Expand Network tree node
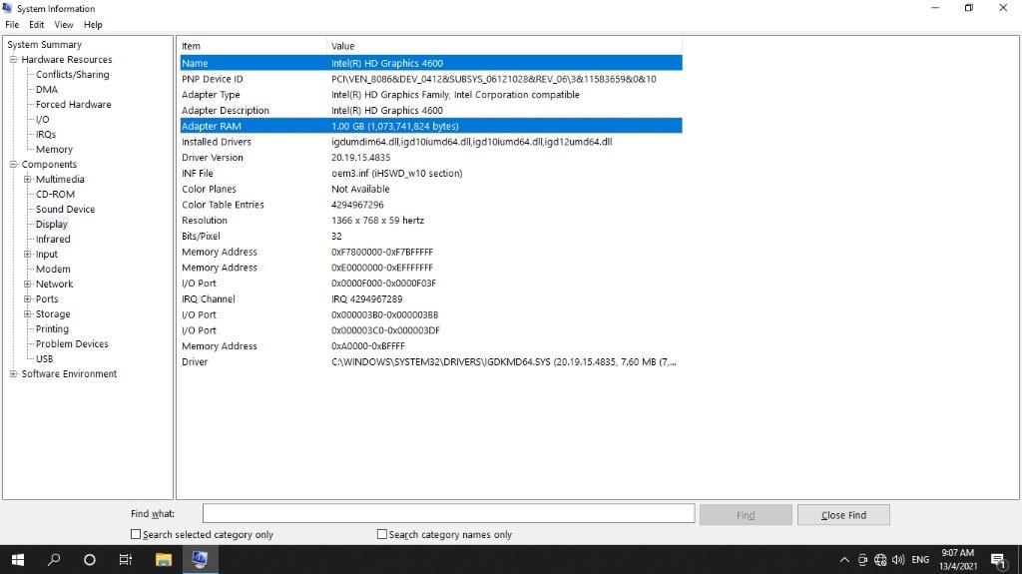The image size is (1022, 574). [27, 285]
